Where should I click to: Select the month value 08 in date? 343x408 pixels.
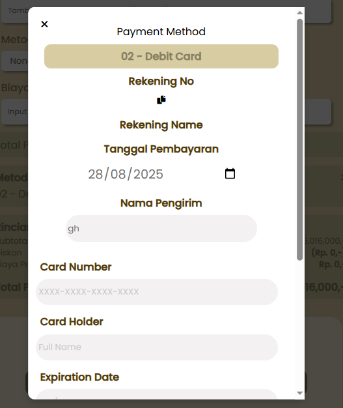click(x=118, y=174)
